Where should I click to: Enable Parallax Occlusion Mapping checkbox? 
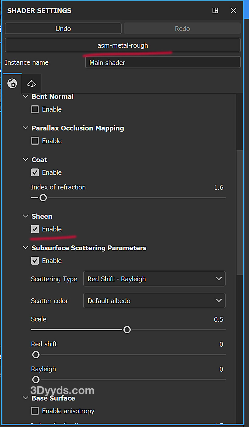35,141
